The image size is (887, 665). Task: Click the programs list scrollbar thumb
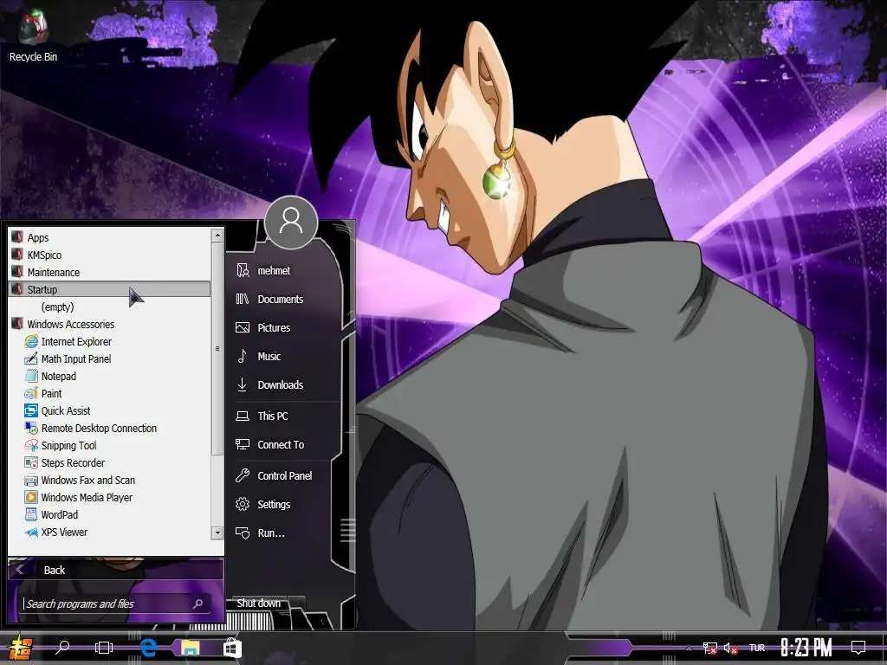pyautogui.click(x=217, y=349)
